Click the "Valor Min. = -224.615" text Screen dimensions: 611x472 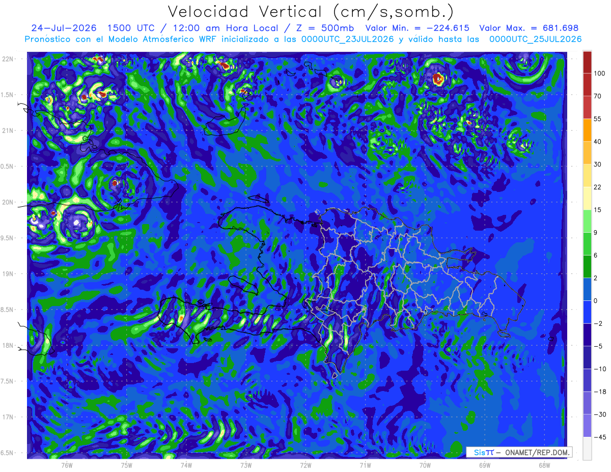(x=418, y=29)
